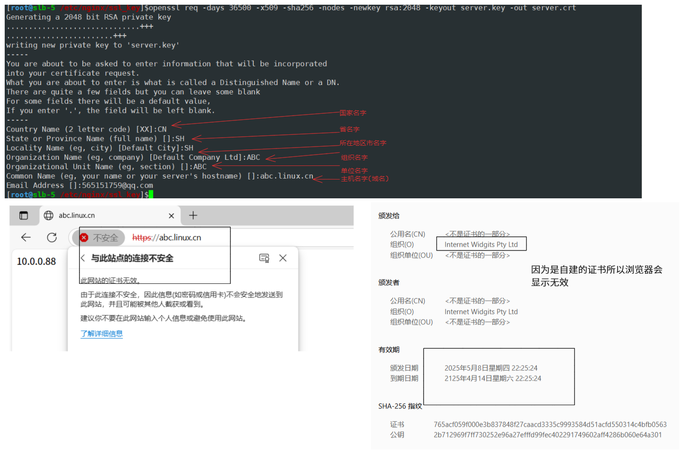
Task: Reload the abc.linux.cn page
Action: pos(52,237)
